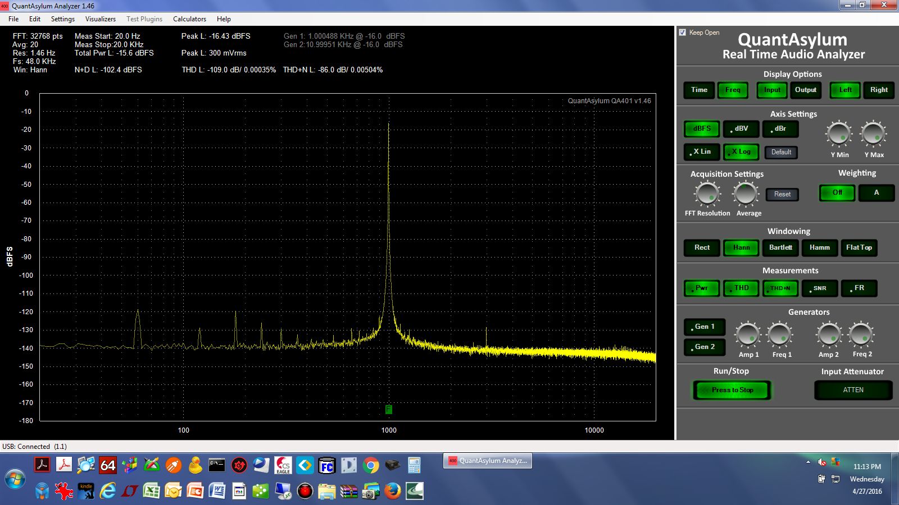Click the Y Max knob
Image resolution: width=899 pixels, height=505 pixels.
coord(873,134)
